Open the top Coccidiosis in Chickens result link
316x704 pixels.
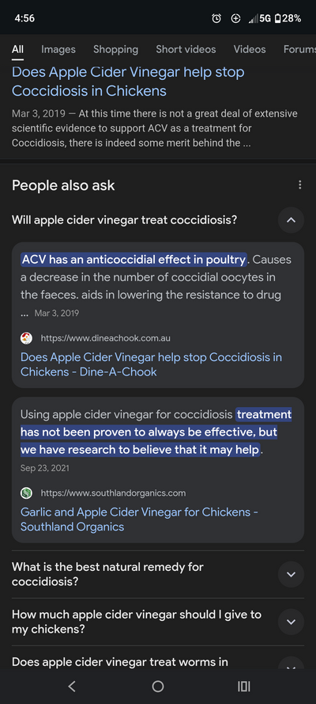pyautogui.click(x=128, y=82)
